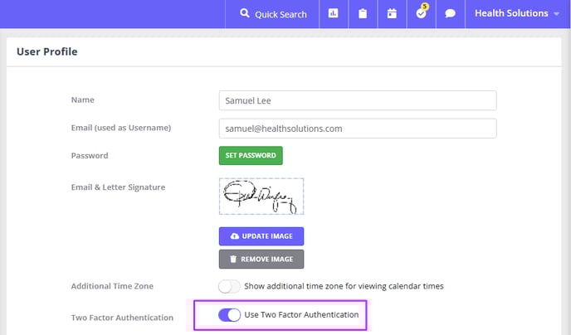Open the clipboard icon in top bar

coord(363,13)
